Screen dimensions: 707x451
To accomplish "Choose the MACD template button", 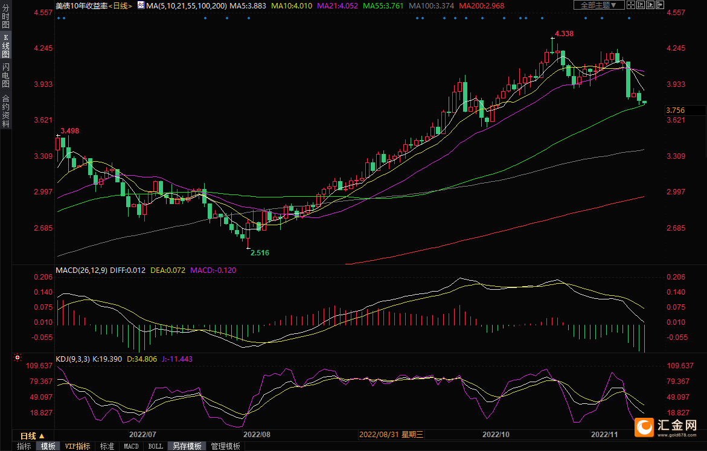I will [x=131, y=446].
